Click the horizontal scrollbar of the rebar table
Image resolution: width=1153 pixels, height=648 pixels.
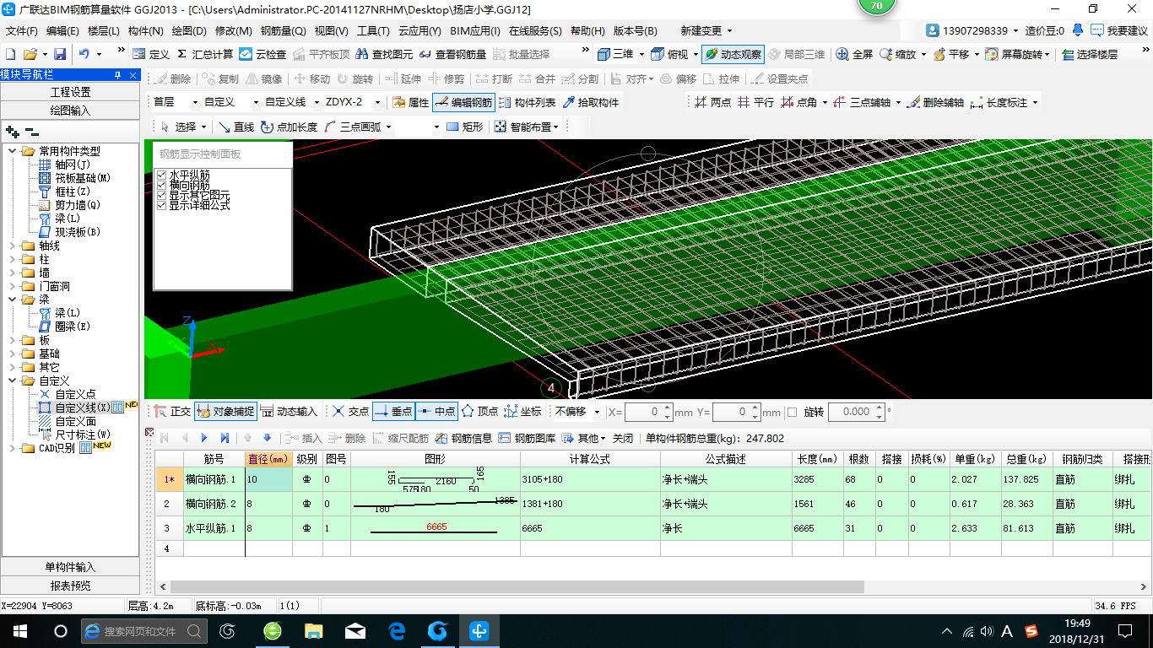pyautogui.click(x=517, y=586)
